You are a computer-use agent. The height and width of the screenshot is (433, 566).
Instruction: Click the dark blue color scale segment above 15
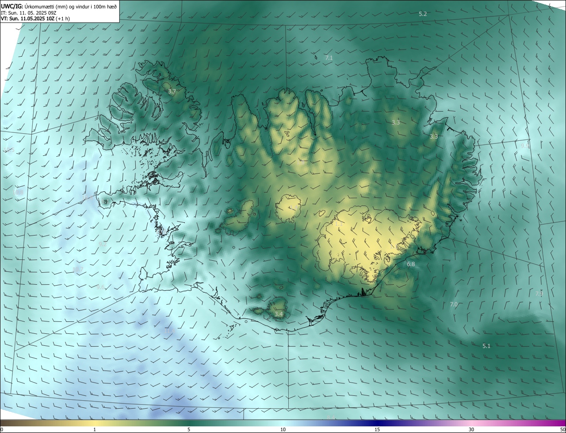tap(377, 423)
